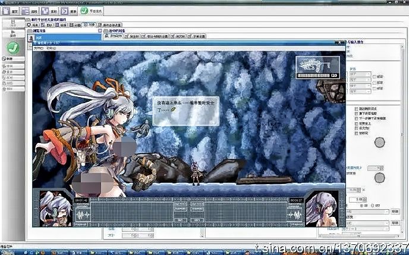
Task: Click the numeric spinner beside the blue label
Action: (375, 168)
